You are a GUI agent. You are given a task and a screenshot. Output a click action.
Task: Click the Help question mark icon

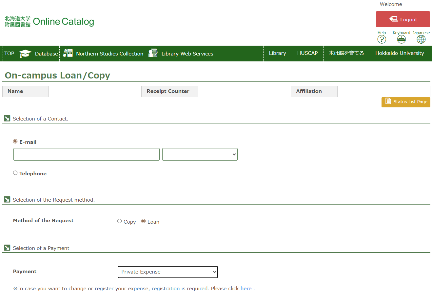382,39
